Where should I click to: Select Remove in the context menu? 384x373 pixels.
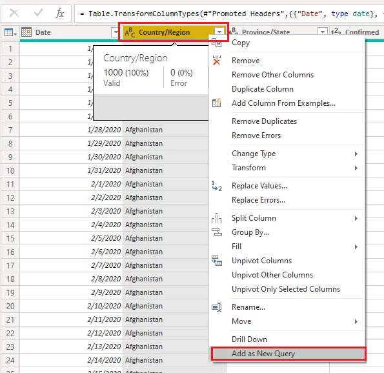[287, 61]
